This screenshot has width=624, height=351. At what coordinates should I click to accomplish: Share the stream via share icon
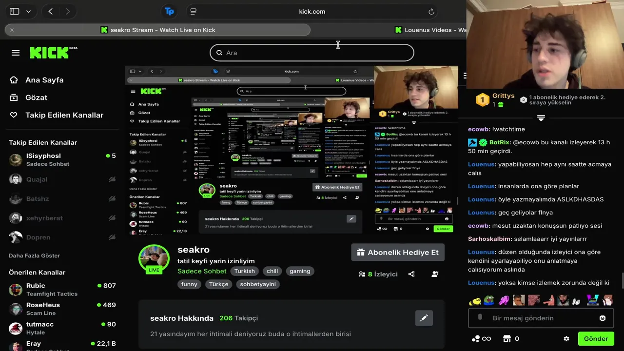point(411,274)
